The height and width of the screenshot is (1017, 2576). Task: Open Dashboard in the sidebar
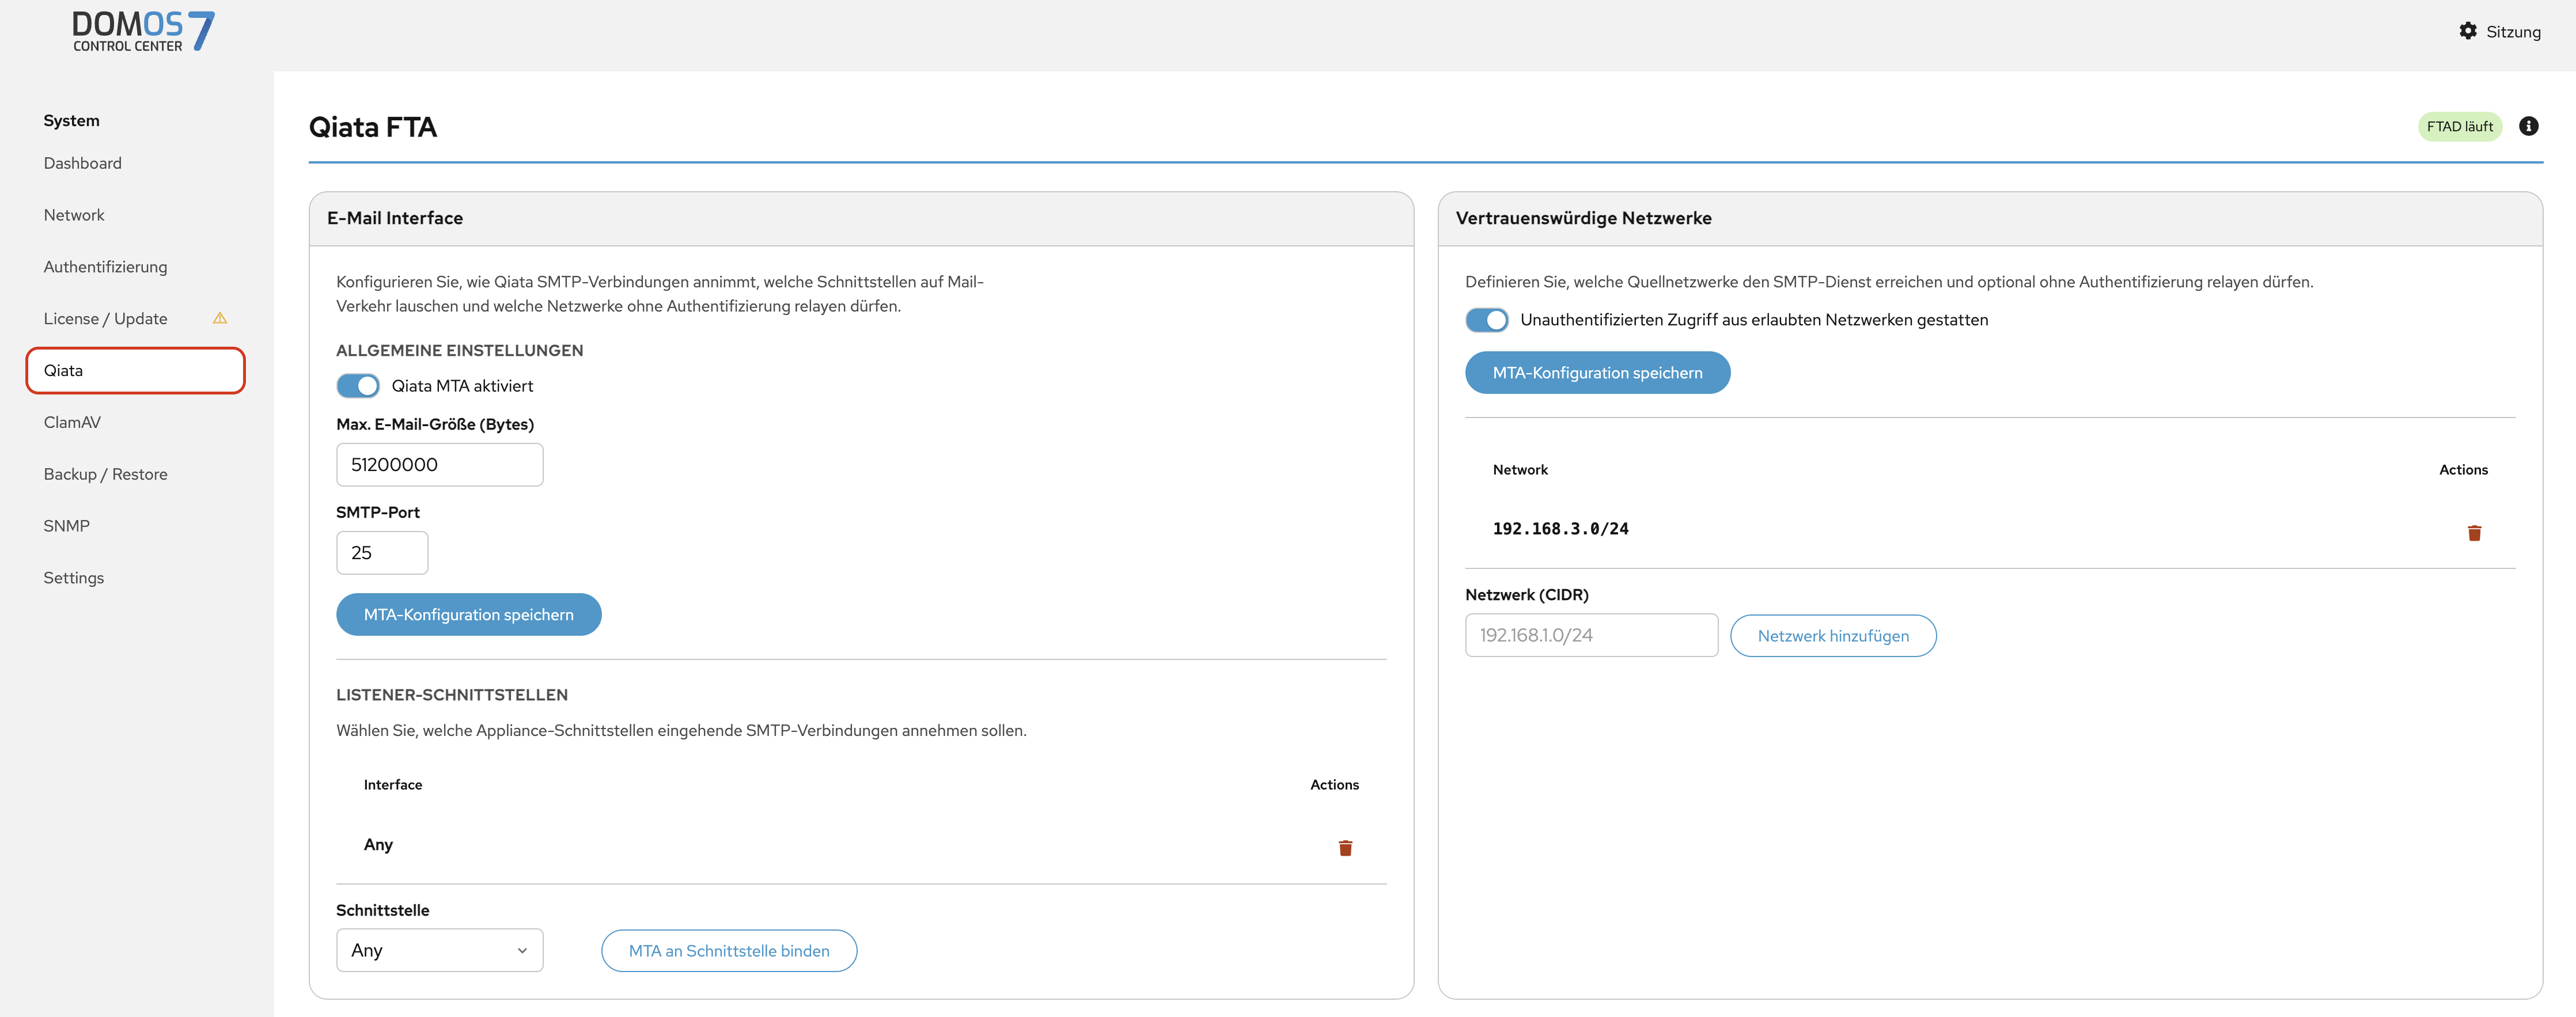click(83, 163)
